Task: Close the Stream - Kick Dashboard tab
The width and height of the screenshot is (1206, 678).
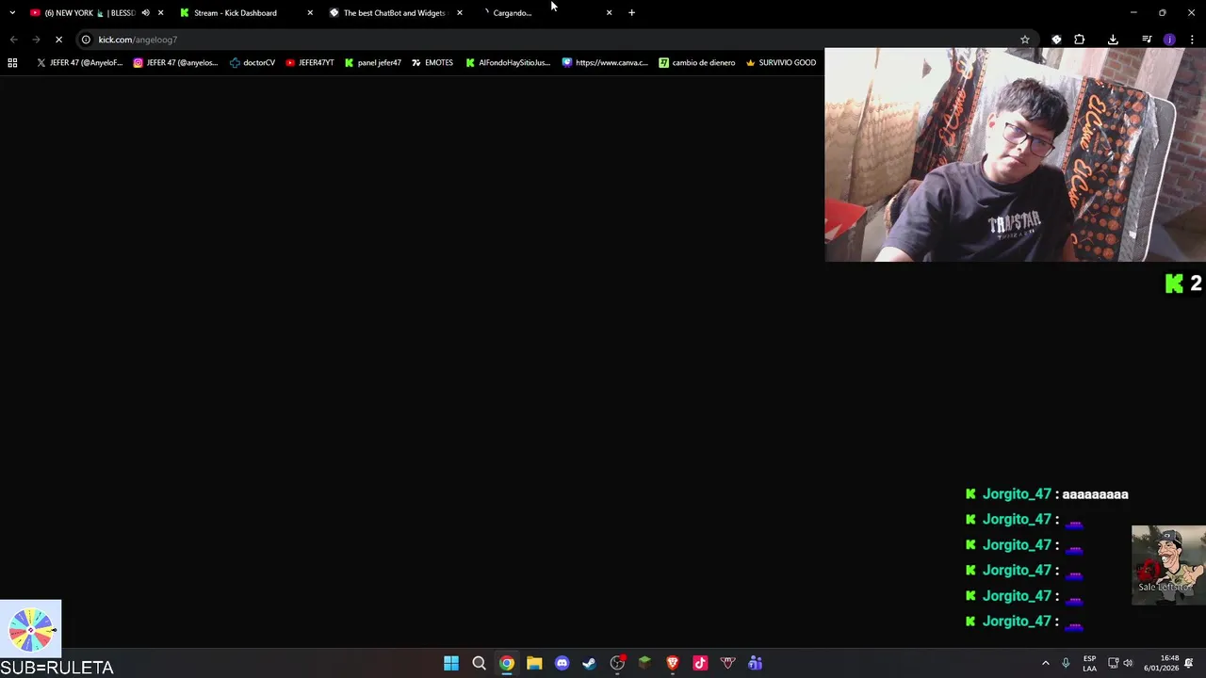Action: [310, 13]
